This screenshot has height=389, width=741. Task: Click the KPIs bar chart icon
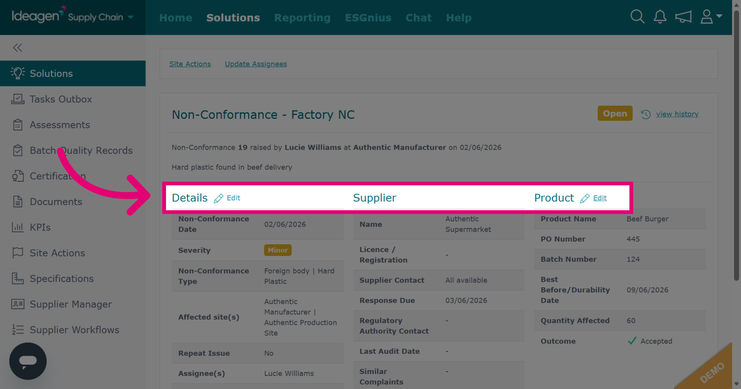tap(18, 227)
